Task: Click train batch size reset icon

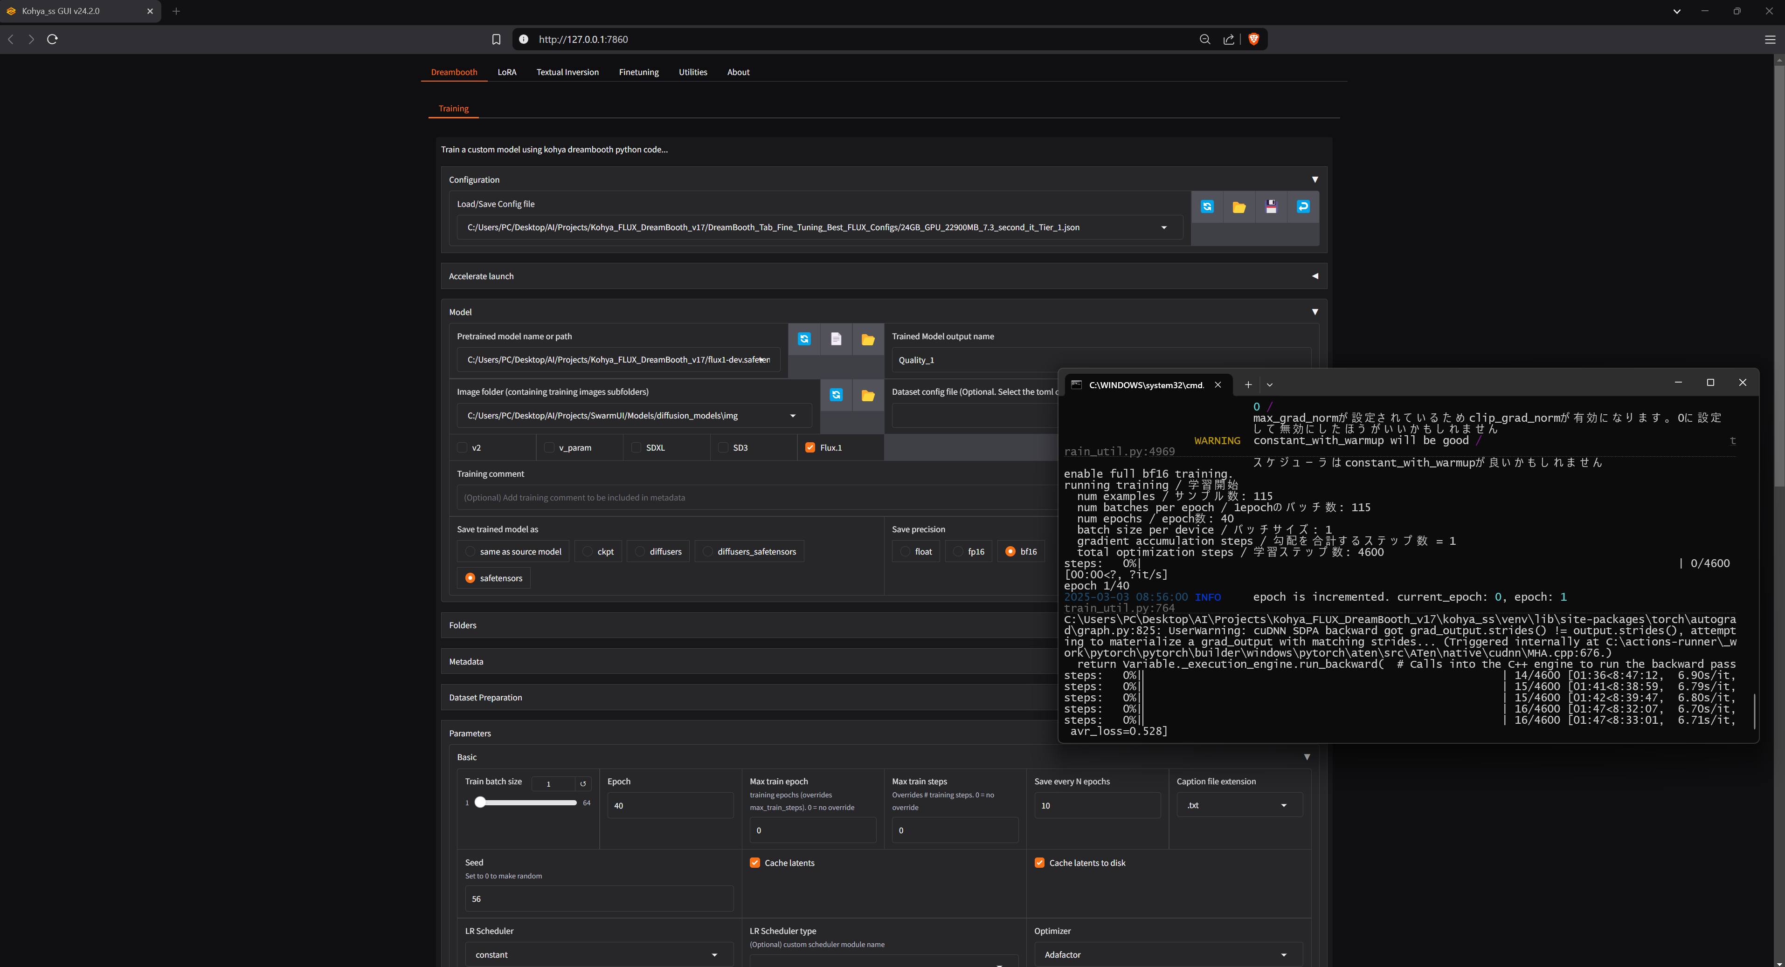Action: 583,783
